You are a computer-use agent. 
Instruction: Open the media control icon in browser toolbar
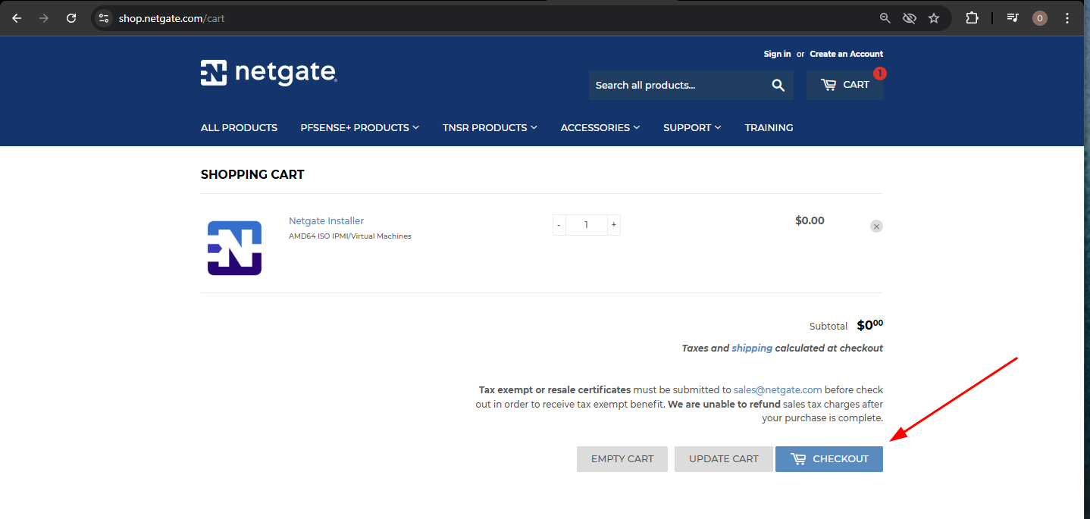click(1013, 18)
